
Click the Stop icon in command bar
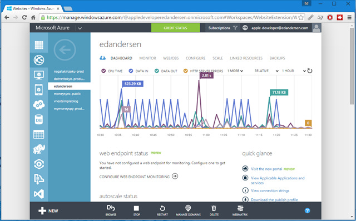(x=136, y=208)
